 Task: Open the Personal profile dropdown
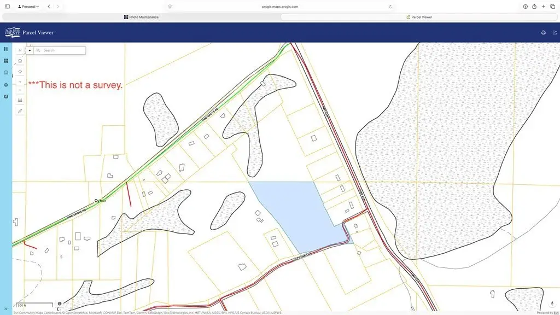click(28, 7)
